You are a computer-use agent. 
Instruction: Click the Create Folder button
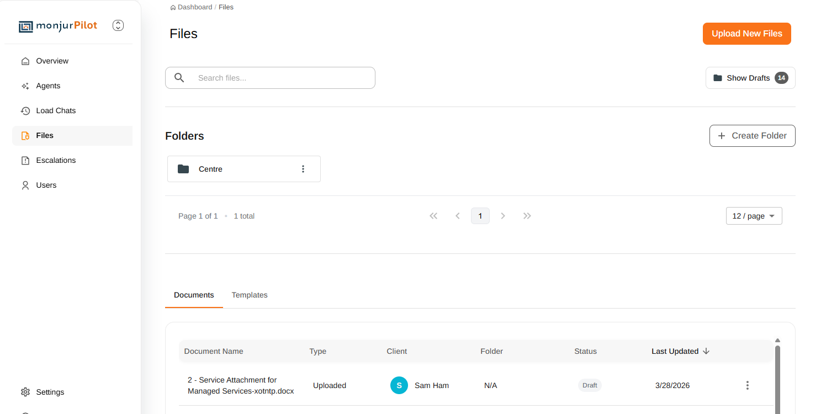point(752,136)
